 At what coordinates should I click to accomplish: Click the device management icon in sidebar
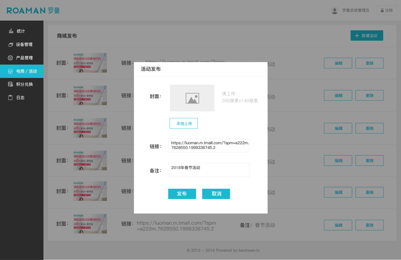(x=11, y=45)
